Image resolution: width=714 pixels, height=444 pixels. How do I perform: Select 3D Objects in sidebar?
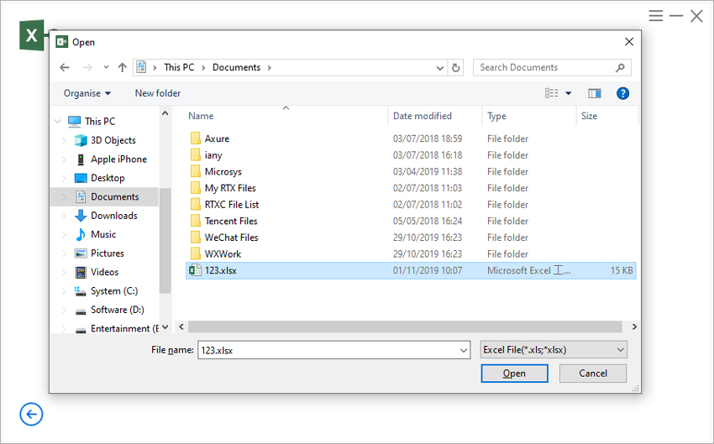pos(113,140)
